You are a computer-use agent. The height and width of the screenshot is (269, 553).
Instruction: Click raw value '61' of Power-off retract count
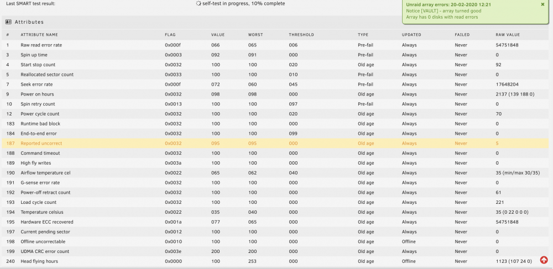point(498,193)
